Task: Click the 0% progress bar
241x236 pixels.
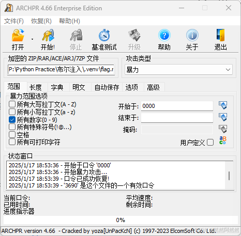Action: coord(120,220)
